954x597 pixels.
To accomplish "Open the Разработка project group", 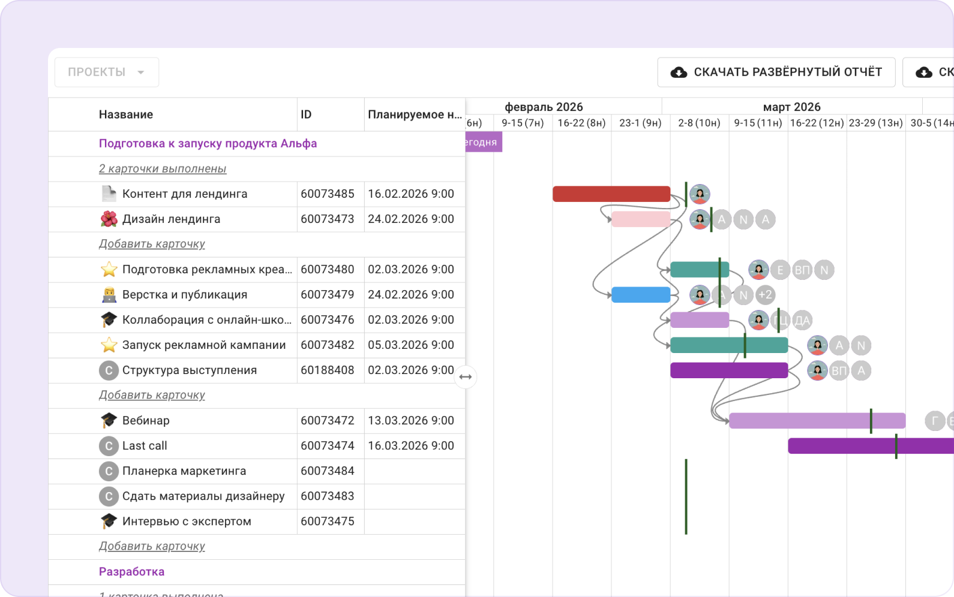I will [131, 572].
